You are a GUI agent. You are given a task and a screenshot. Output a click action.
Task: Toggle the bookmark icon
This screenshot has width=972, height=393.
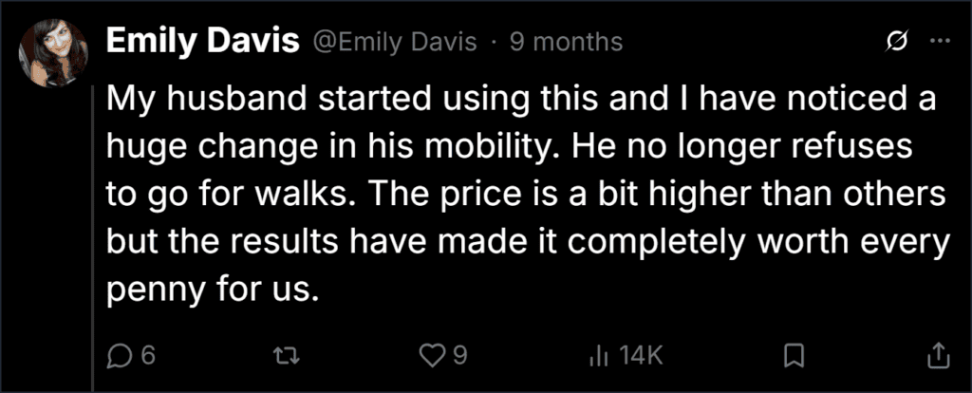794,356
